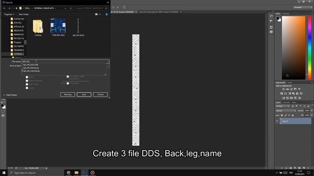The height and width of the screenshot is (176, 314).
Task: Add a Color Balance adjustment
Action: [286, 93]
